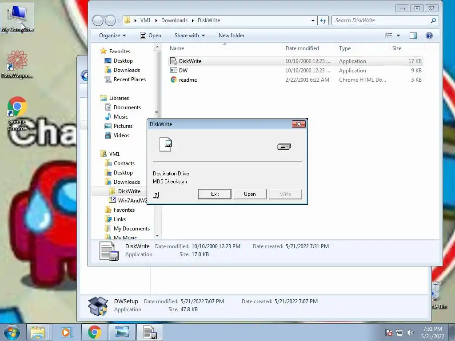455x341 pixels.
Task: Click the change view icon
Action: pyautogui.click(x=388, y=36)
